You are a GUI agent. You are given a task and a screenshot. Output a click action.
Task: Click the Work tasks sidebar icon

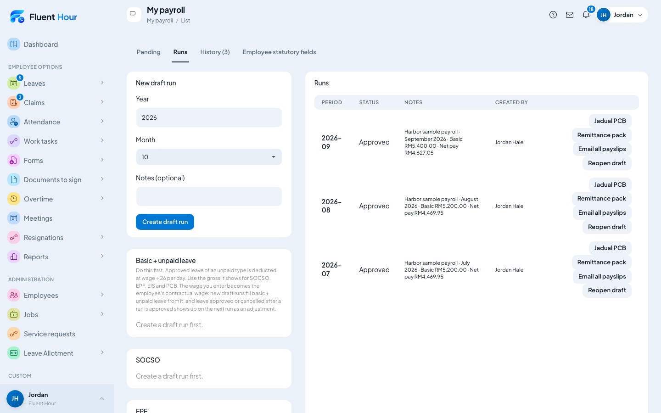click(x=14, y=141)
